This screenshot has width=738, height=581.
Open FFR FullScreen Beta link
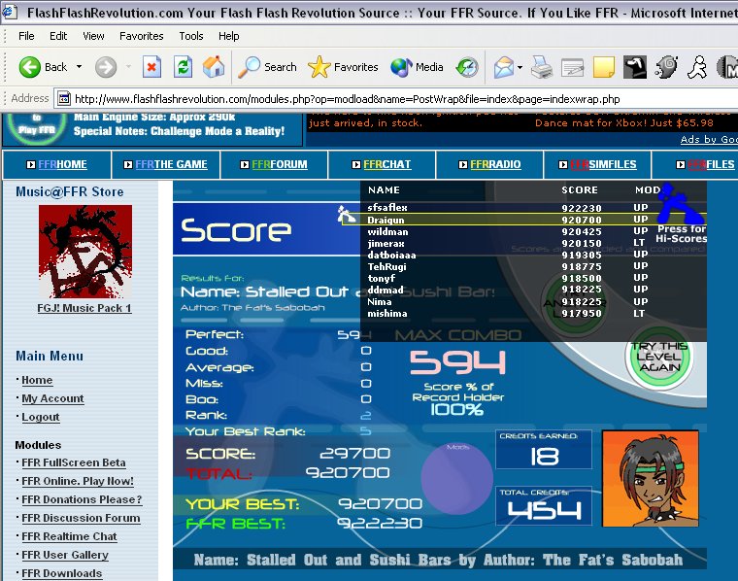[74, 462]
